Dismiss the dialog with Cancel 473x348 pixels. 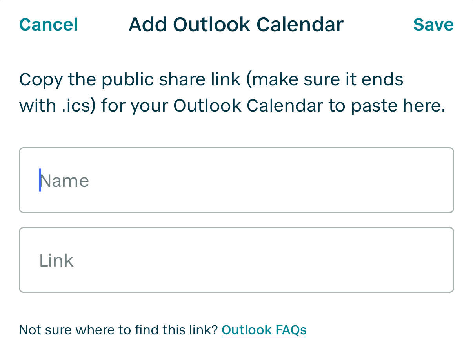[x=49, y=25]
